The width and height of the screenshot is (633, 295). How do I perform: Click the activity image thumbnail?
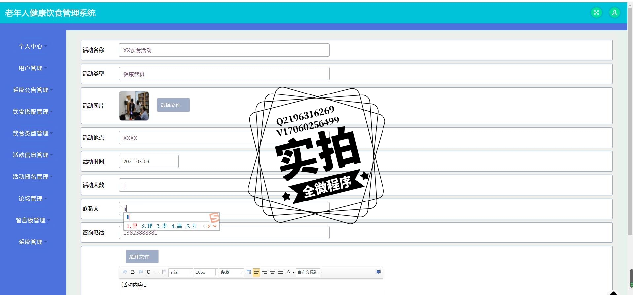tap(134, 106)
